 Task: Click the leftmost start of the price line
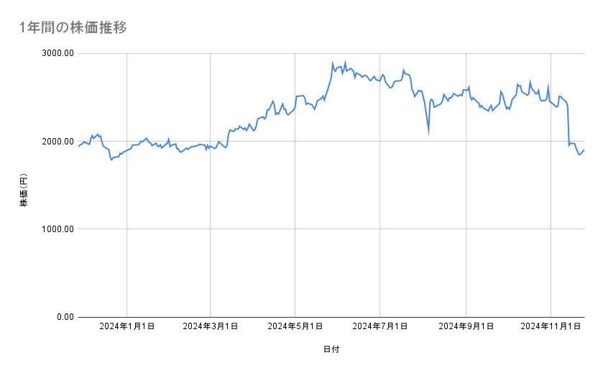pyautogui.click(x=78, y=147)
